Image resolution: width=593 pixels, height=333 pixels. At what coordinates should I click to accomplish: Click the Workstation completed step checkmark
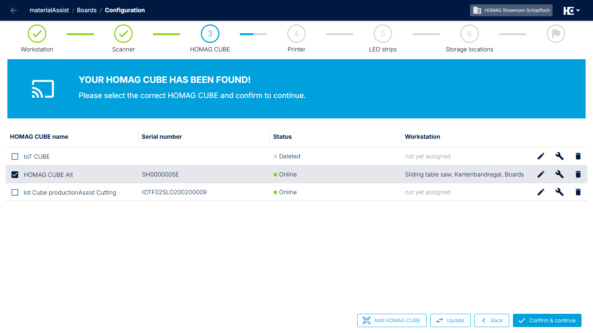point(37,34)
